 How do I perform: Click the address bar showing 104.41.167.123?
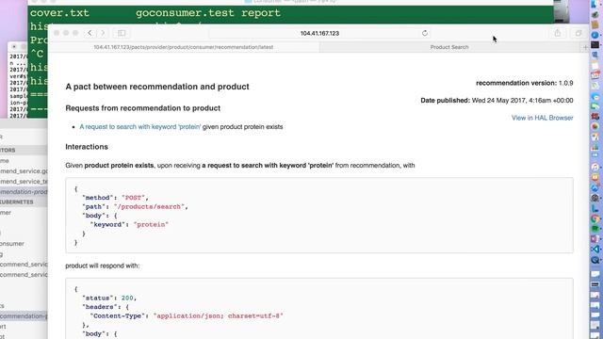[319, 34]
